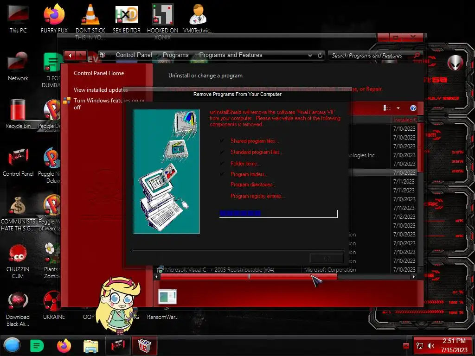Viewport: 475px width, 356px height.
Task: Go back in Control Panel window
Action: [x=70, y=56]
